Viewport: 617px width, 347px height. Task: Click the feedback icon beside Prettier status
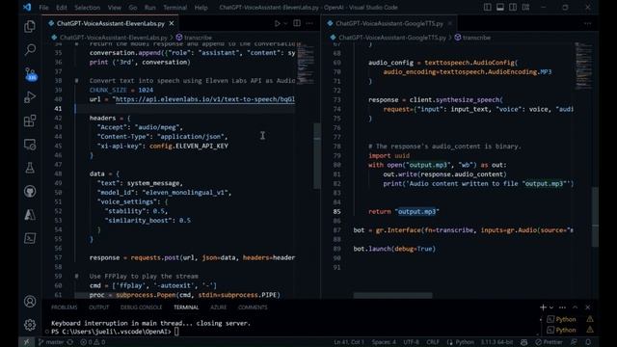575,342
